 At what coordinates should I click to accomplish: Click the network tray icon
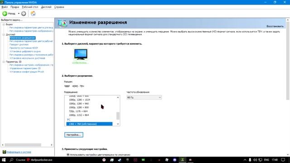coord(260,160)
